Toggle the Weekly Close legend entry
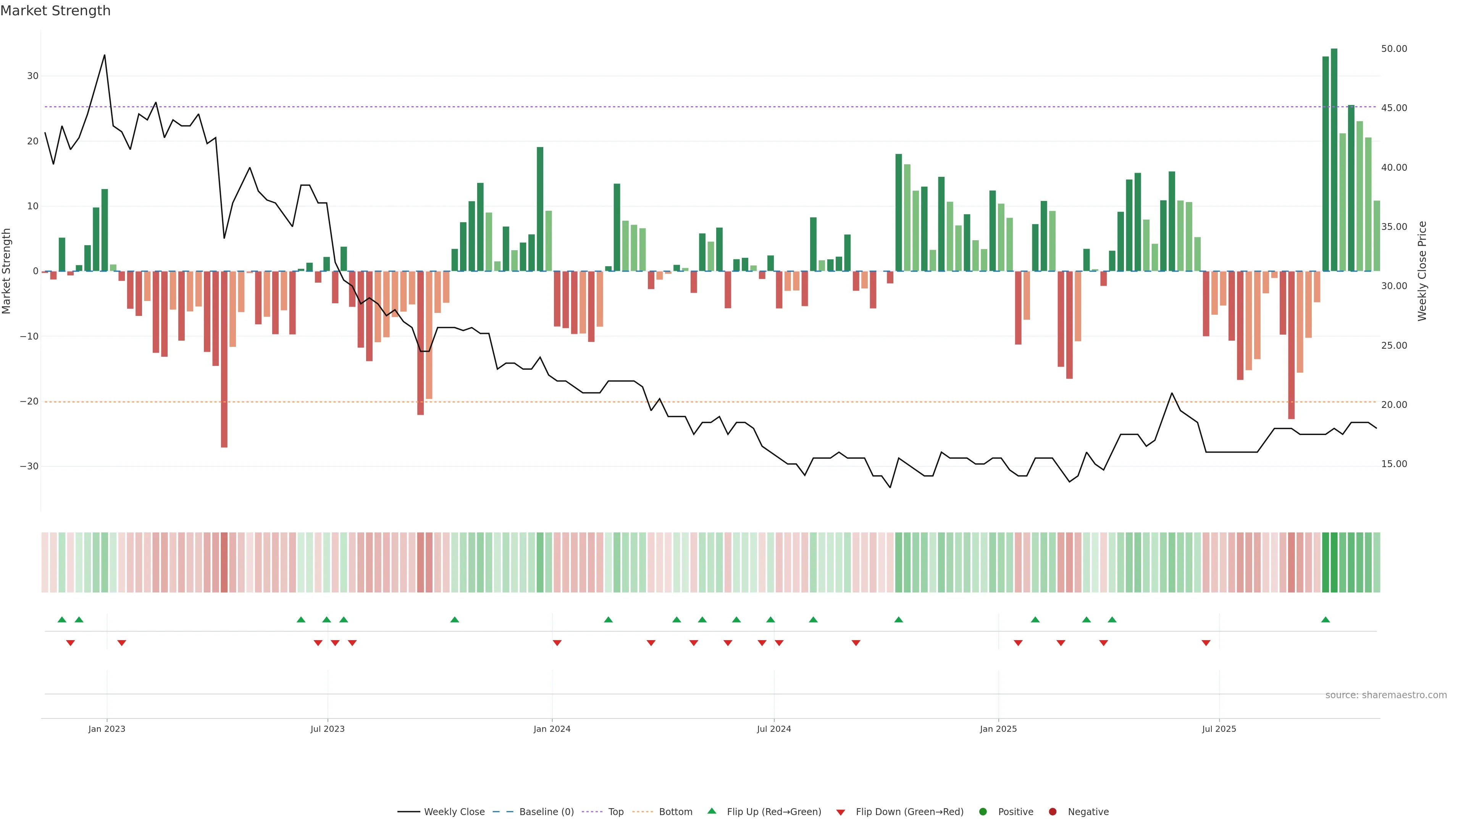The height and width of the screenshot is (825, 1466). [454, 812]
